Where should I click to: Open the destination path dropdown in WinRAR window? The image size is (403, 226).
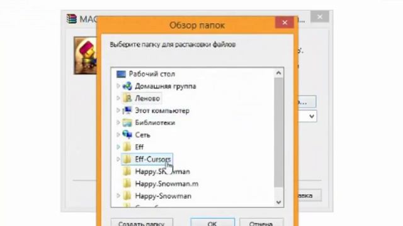click(x=312, y=117)
